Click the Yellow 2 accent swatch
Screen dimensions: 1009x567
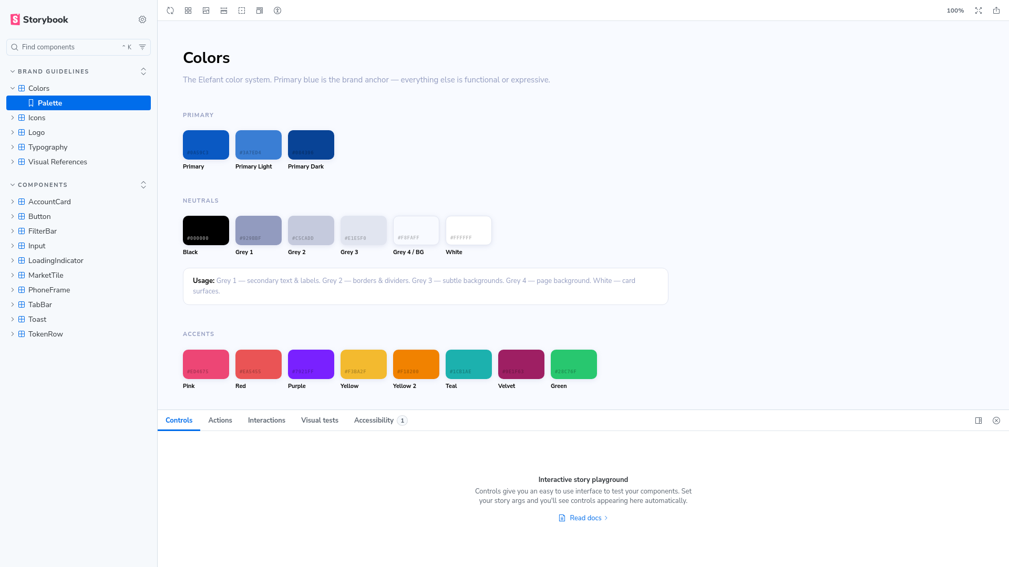416,364
